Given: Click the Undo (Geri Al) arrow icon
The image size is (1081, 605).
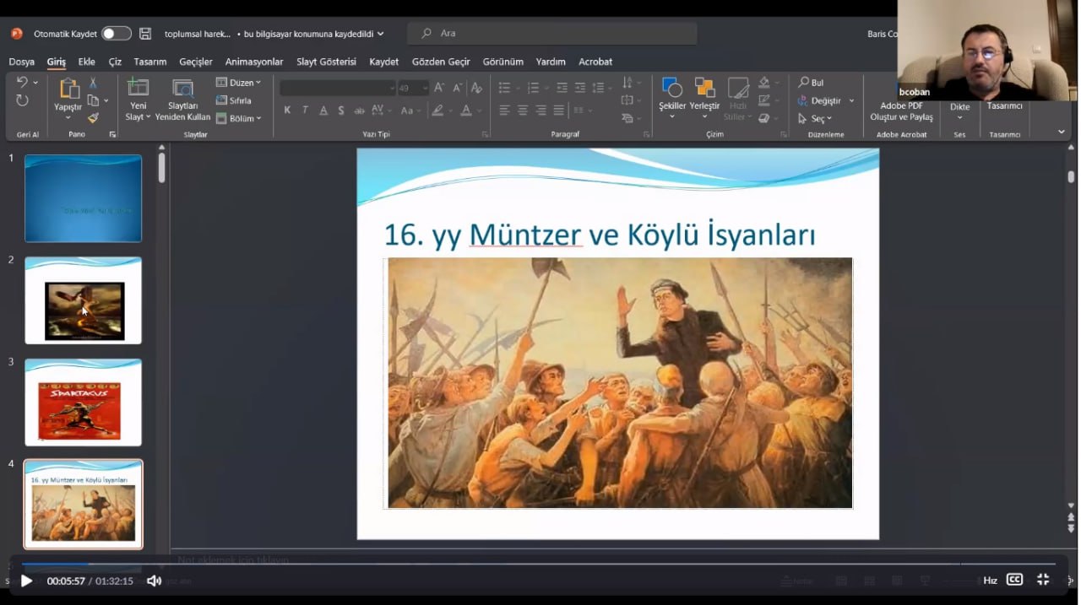Looking at the screenshot, I should click(22, 82).
